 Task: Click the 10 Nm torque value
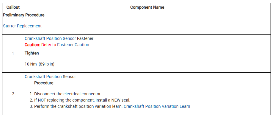point(31,64)
